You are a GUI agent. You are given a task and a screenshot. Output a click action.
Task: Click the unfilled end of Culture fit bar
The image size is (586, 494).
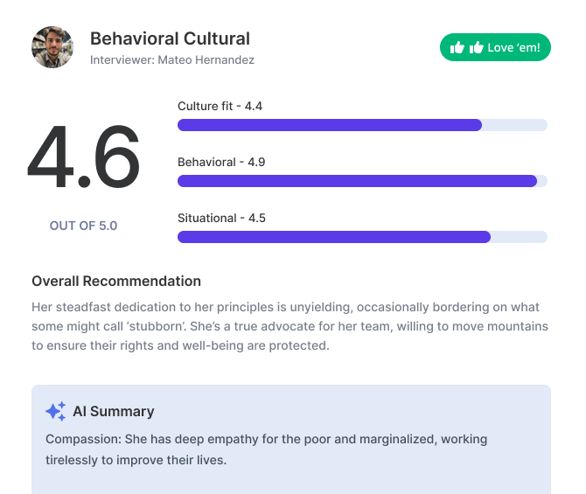point(514,125)
